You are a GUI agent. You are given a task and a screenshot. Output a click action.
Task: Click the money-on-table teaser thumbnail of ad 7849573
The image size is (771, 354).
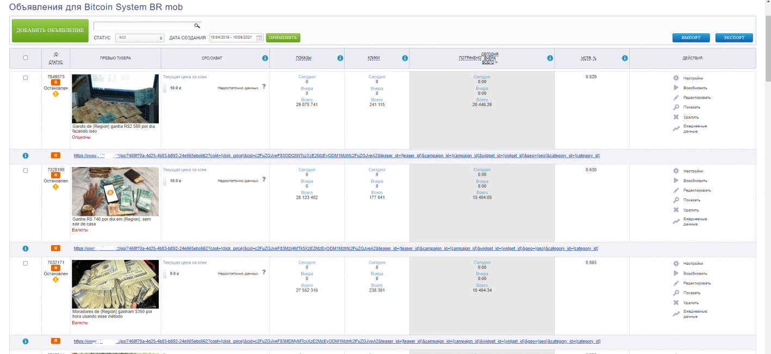pos(115,99)
